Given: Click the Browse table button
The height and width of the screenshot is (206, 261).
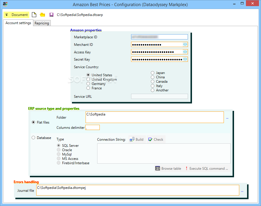Looking at the screenshot, I should point(168,168).
